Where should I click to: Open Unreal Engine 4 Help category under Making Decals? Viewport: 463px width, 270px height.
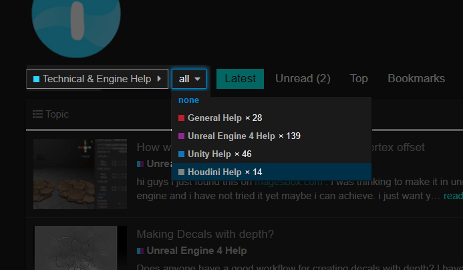(x=196, y=251)
